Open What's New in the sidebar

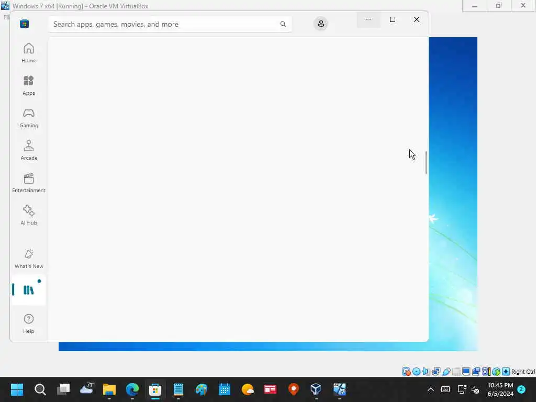coord(29,259)
